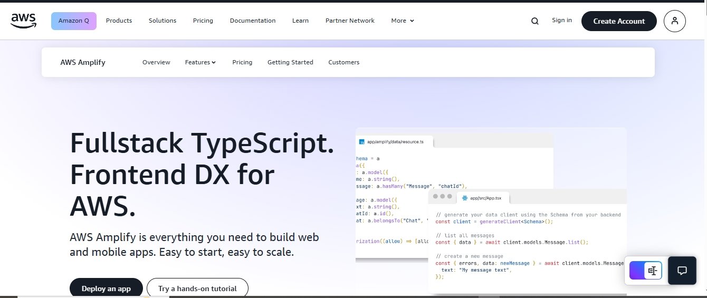Click the gray window dots on code panel

[x=442, y=196]
